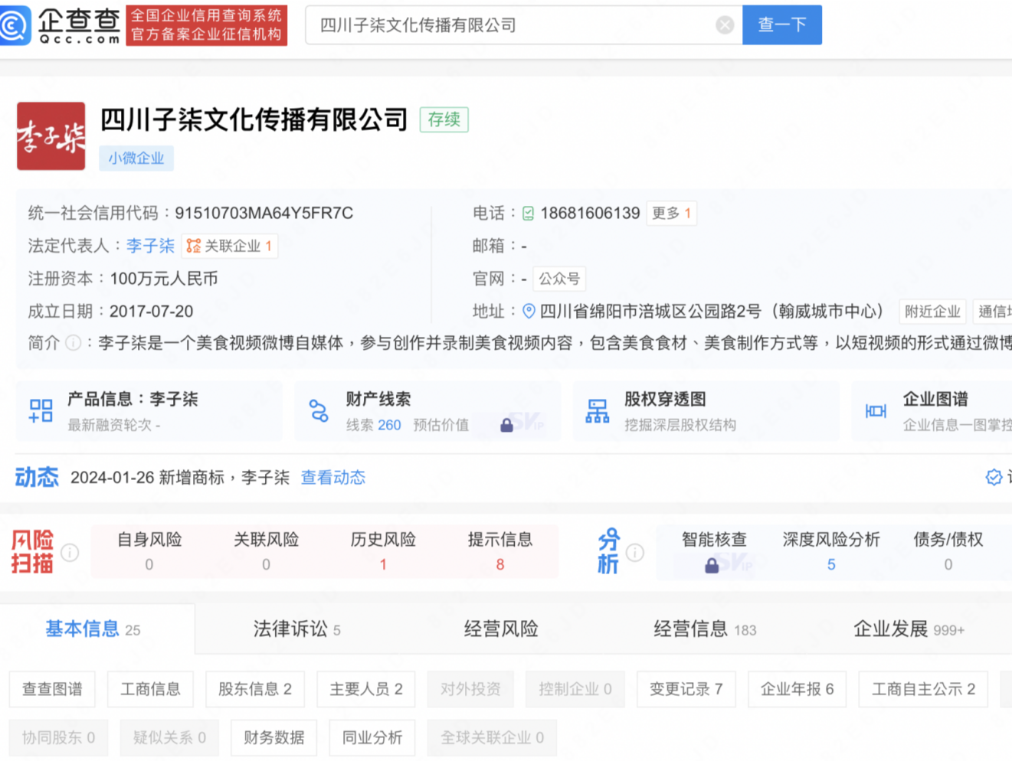1012x761 pixels.
Task: Jump to the 查查图谱 section
Action: pyautogui.click(x=52, y=689)
